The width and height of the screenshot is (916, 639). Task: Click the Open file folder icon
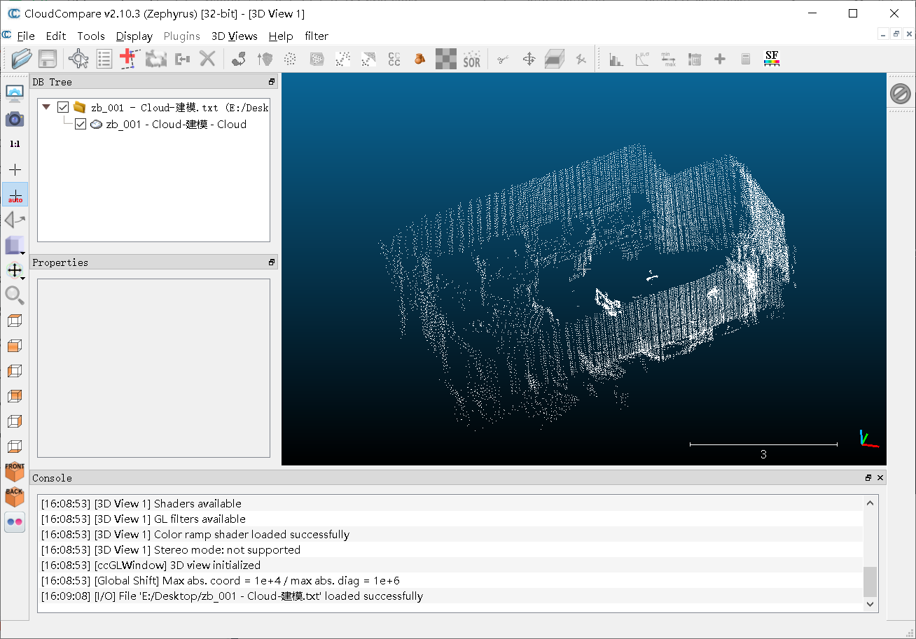pos(22,59)
